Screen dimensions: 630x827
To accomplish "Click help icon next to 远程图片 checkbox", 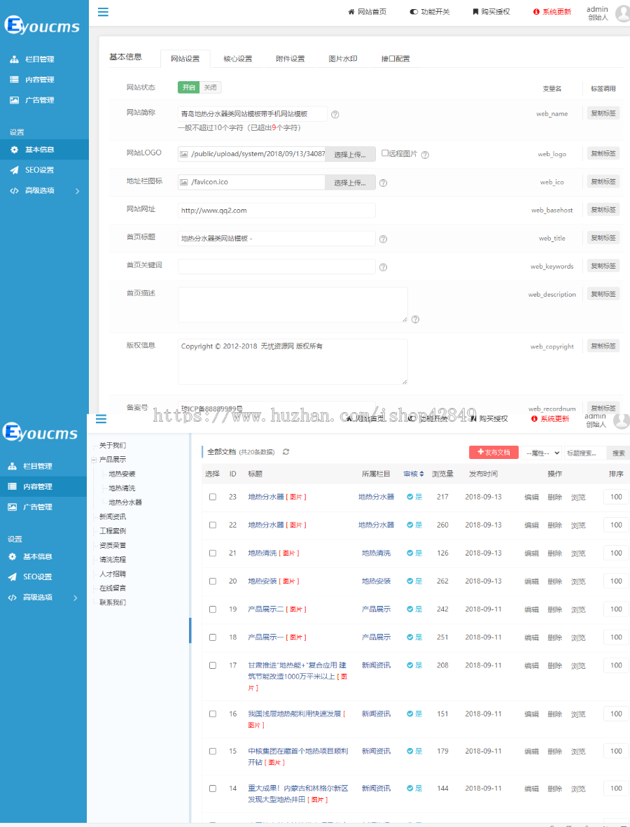I will tap(426, 155).
